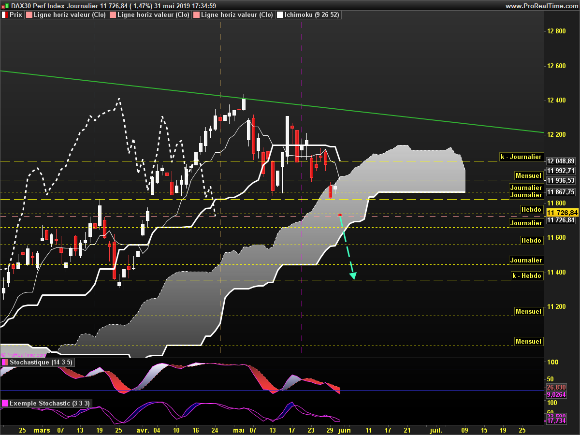Click the price value '12 048,89'

click(561, 161)
